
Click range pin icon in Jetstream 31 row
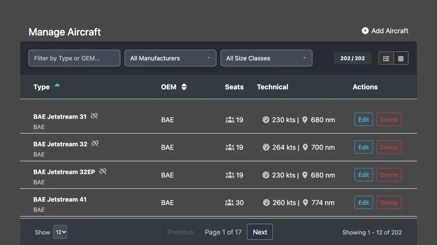(305, 120)
